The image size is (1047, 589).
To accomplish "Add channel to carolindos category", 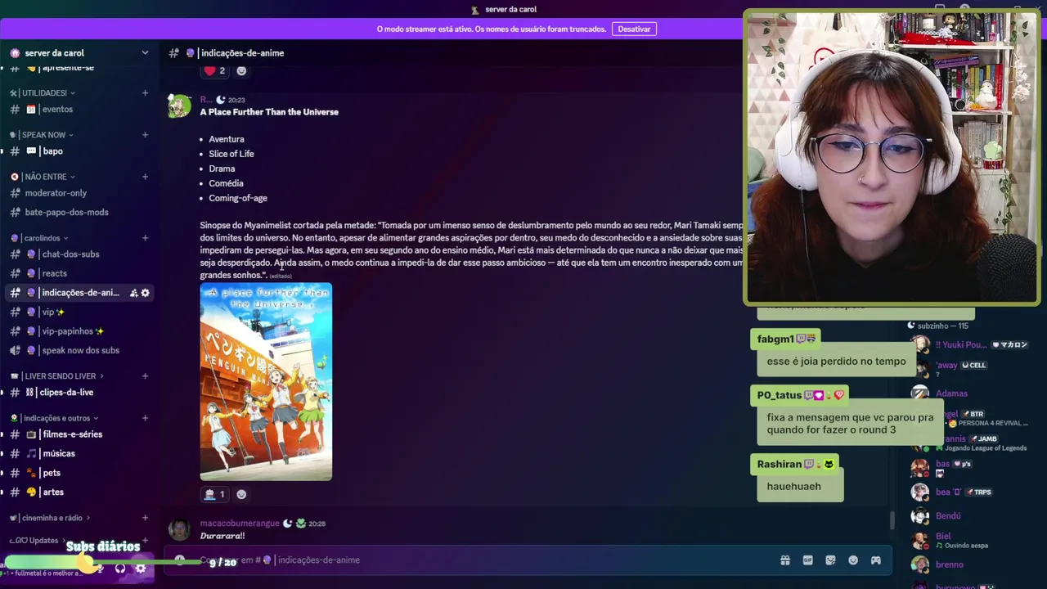I will tap(145, 238).
